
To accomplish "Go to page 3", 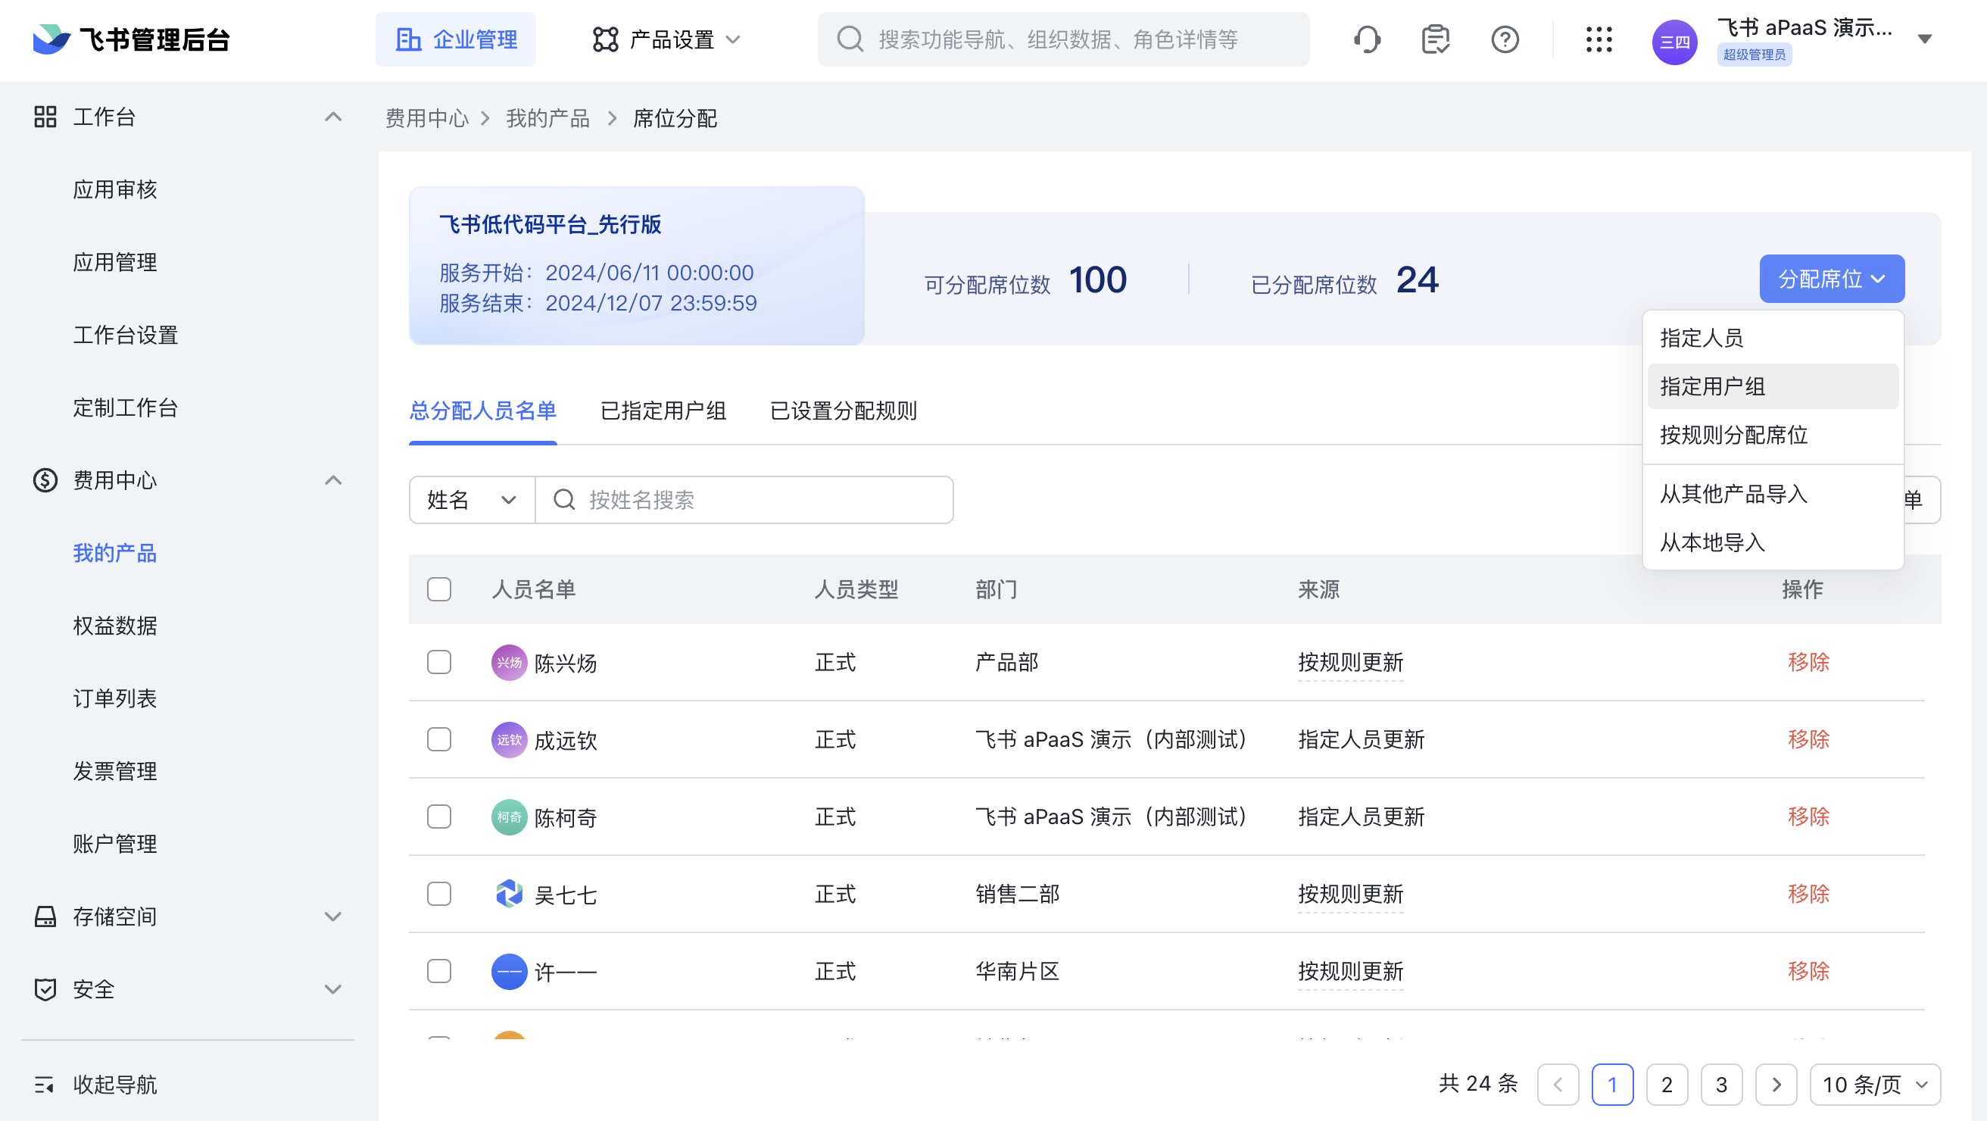I will 1722,1085.
